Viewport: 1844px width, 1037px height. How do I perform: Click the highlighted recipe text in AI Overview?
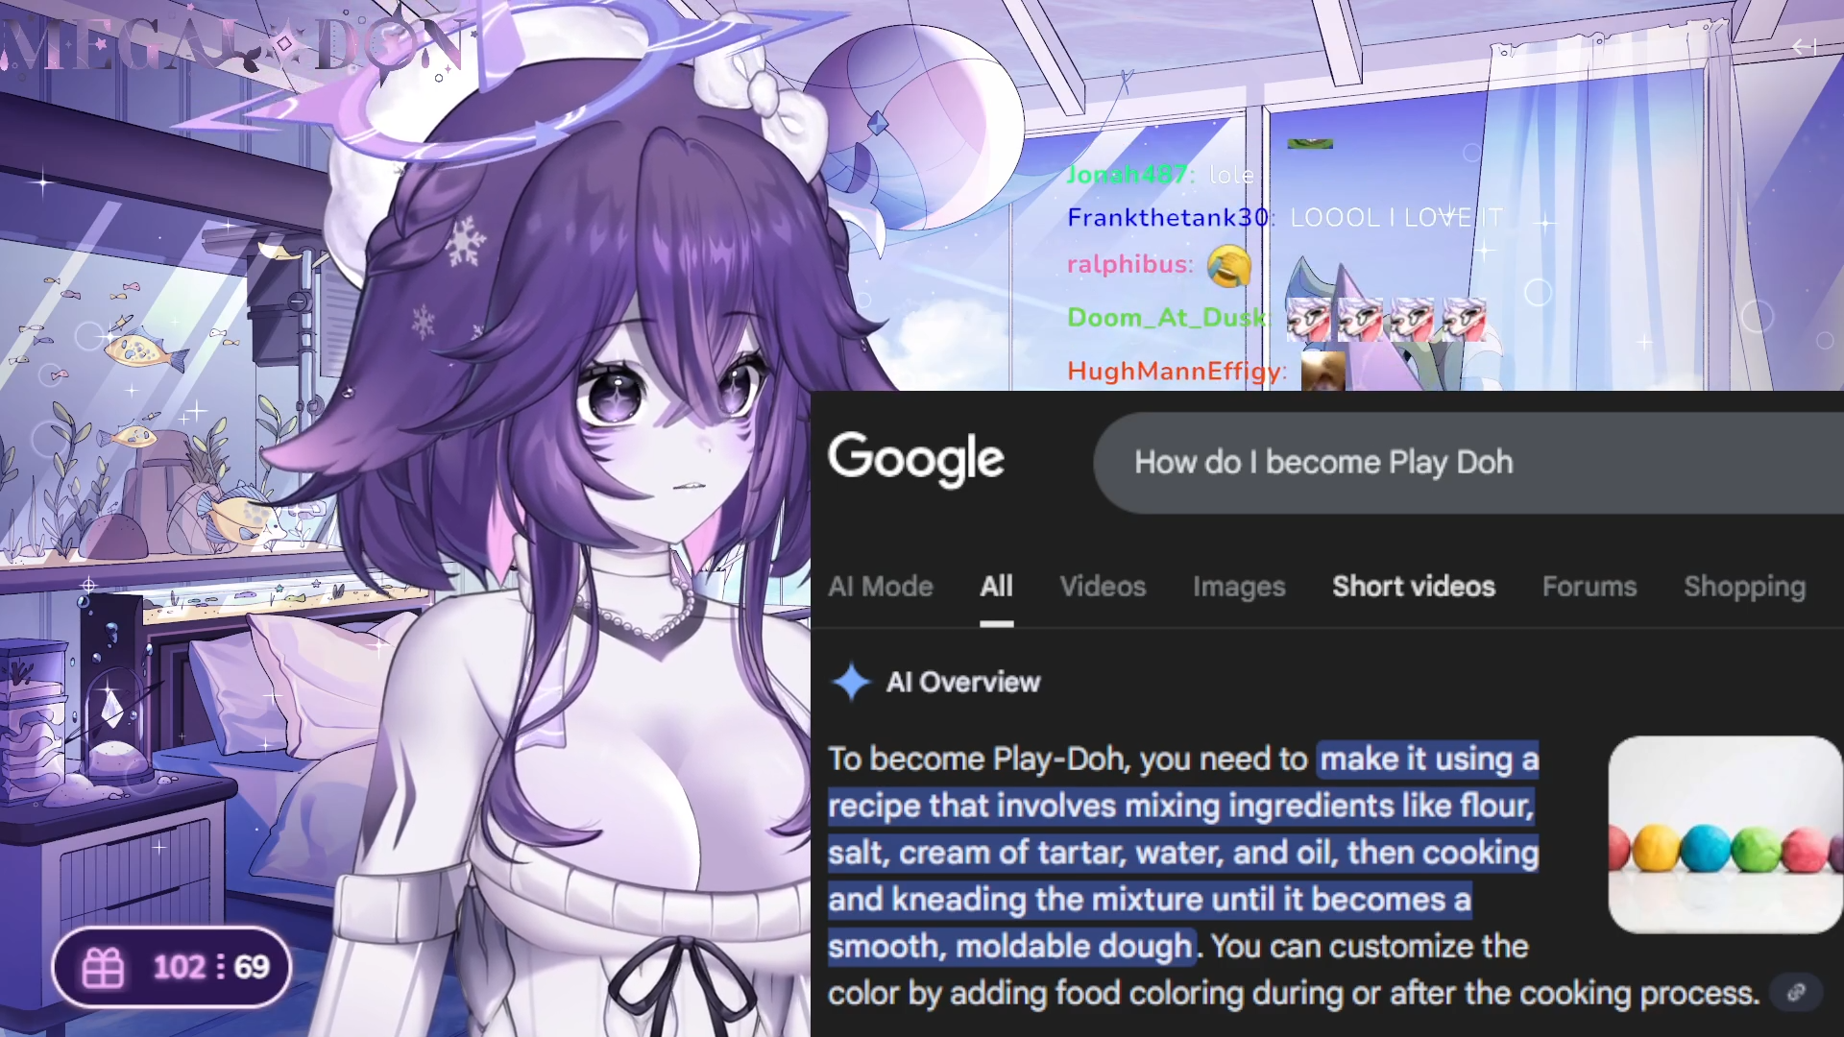coord(1183,853)
